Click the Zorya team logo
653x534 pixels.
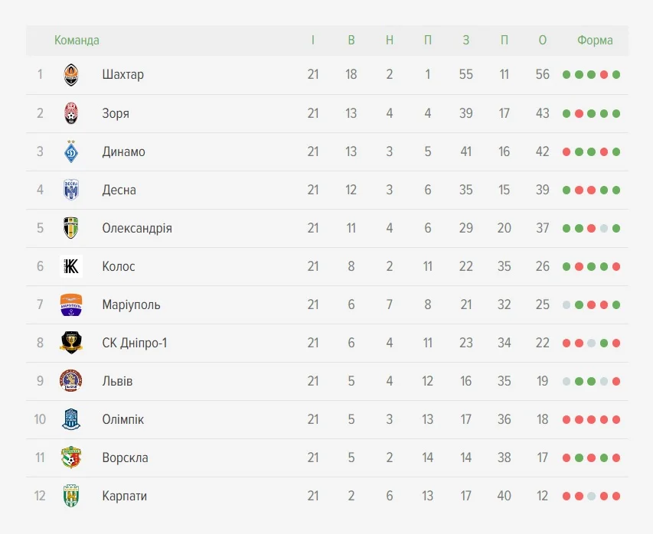[x=71, y=113]
